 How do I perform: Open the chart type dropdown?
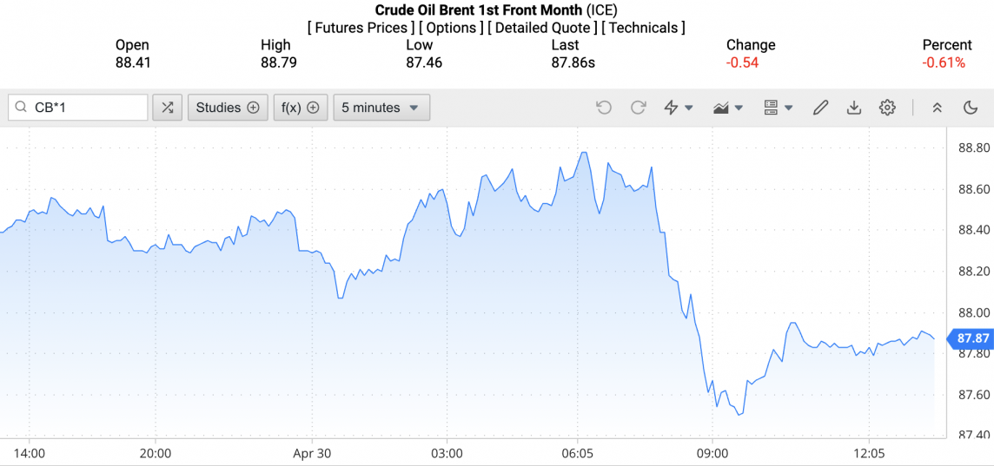[x=728, y=108]
